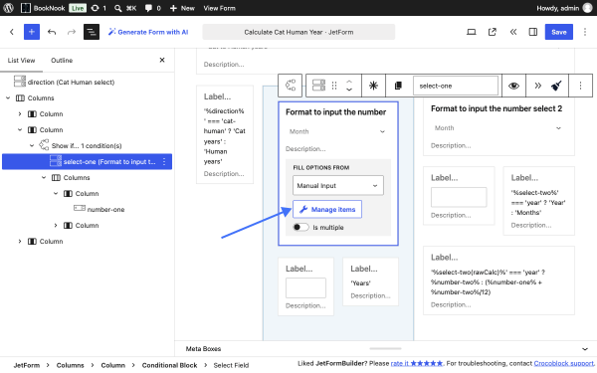Click Generate Form with AI
597x373 pixels.
[x=148, y=32]
